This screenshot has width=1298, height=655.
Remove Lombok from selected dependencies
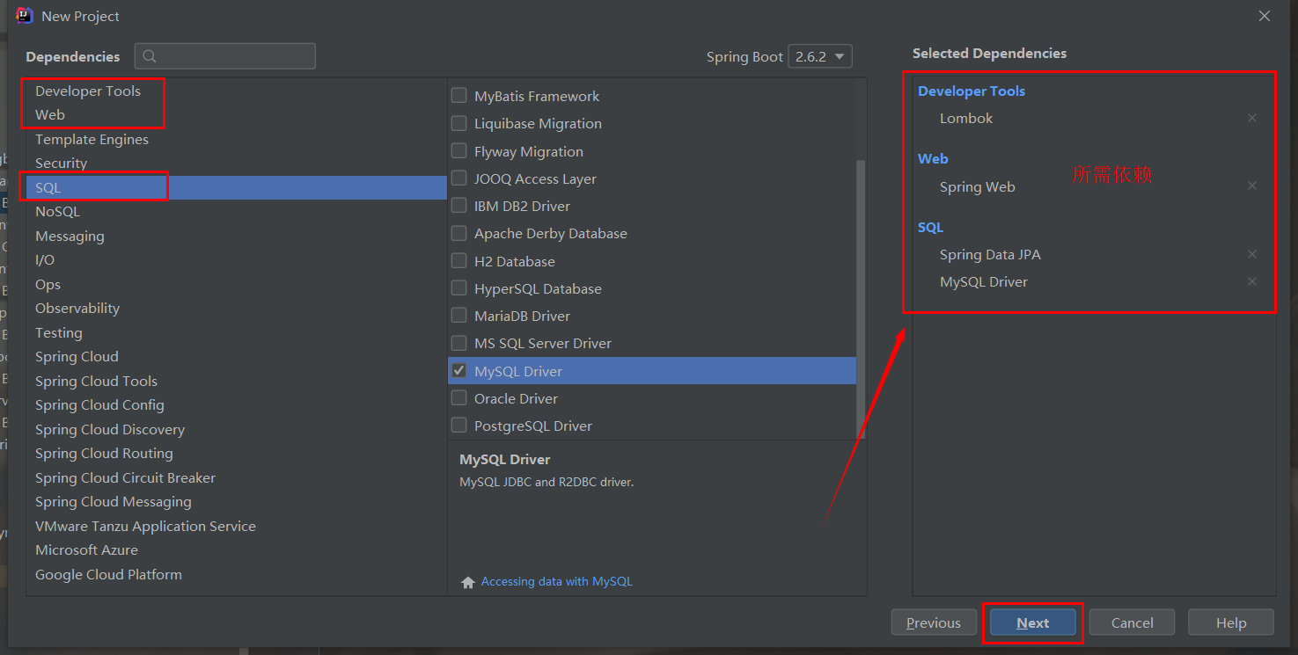(x=1252, y=118)
